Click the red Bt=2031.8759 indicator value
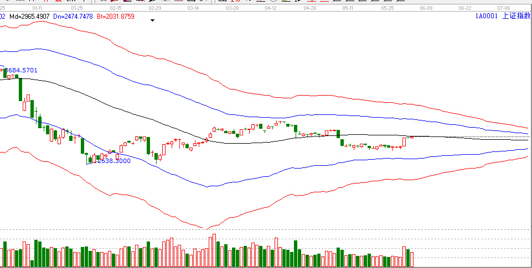Viewport: 532px width, 268px height. point(116,17)
